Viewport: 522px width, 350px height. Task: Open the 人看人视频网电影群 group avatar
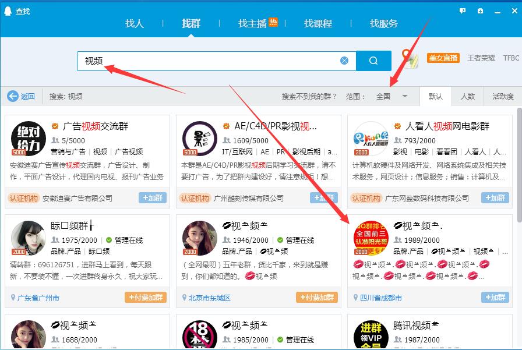371,139
